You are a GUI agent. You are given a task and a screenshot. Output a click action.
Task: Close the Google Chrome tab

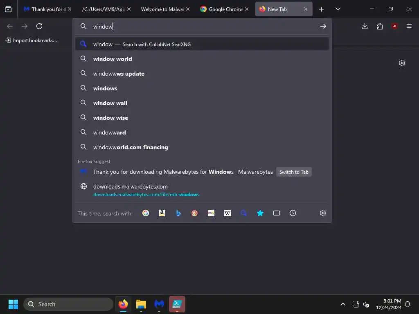[247, 9]
